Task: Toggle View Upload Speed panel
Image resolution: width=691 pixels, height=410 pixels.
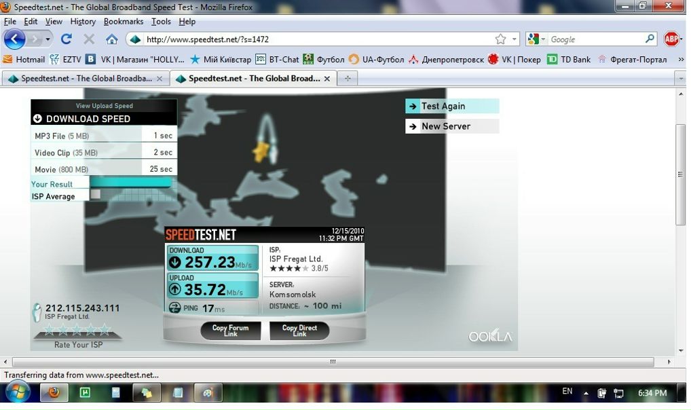Action: (x=104, y=106)
